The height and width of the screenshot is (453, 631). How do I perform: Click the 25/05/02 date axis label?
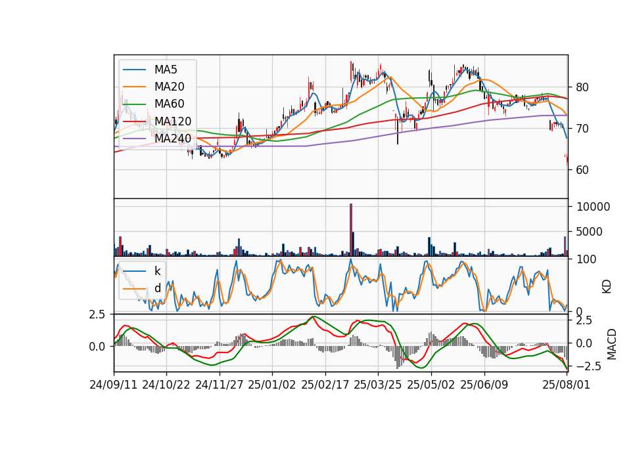point(431,385)
